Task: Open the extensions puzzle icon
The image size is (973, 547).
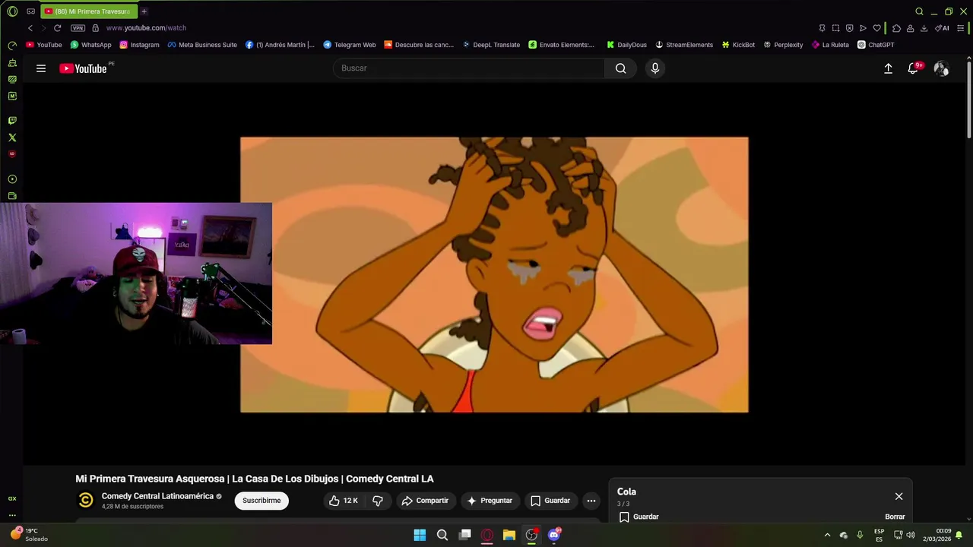Action: coord(896,28)
